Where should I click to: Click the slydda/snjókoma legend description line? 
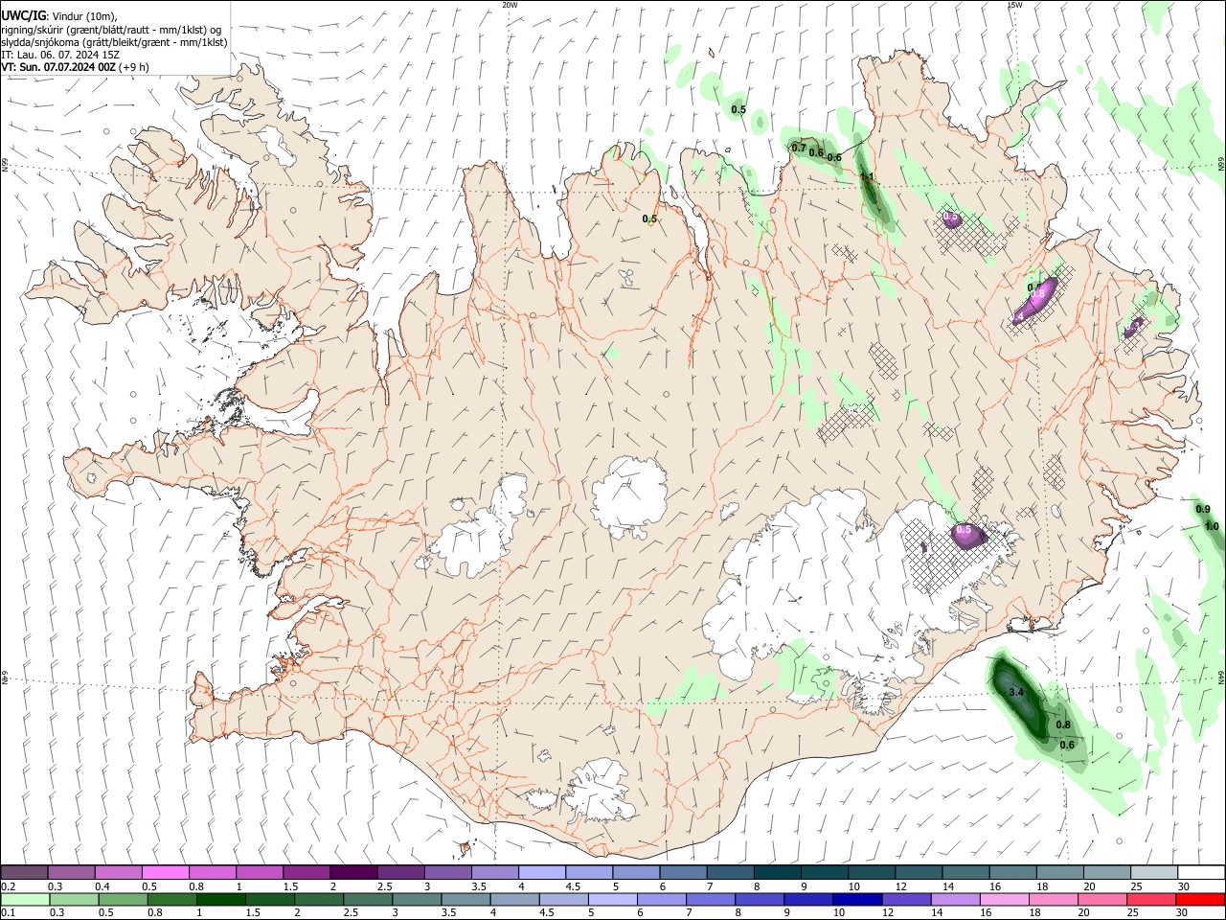pos(114,42)
